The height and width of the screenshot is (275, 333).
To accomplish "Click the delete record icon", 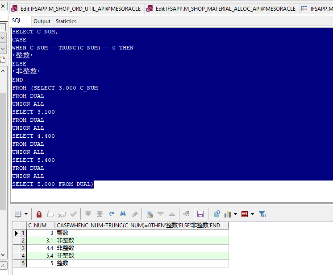I will pos(62,214).
